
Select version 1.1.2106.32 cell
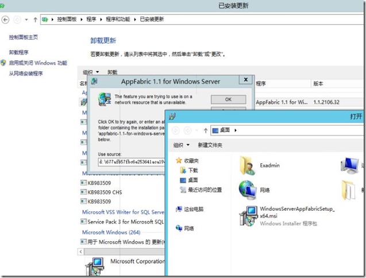click(326, 102)
